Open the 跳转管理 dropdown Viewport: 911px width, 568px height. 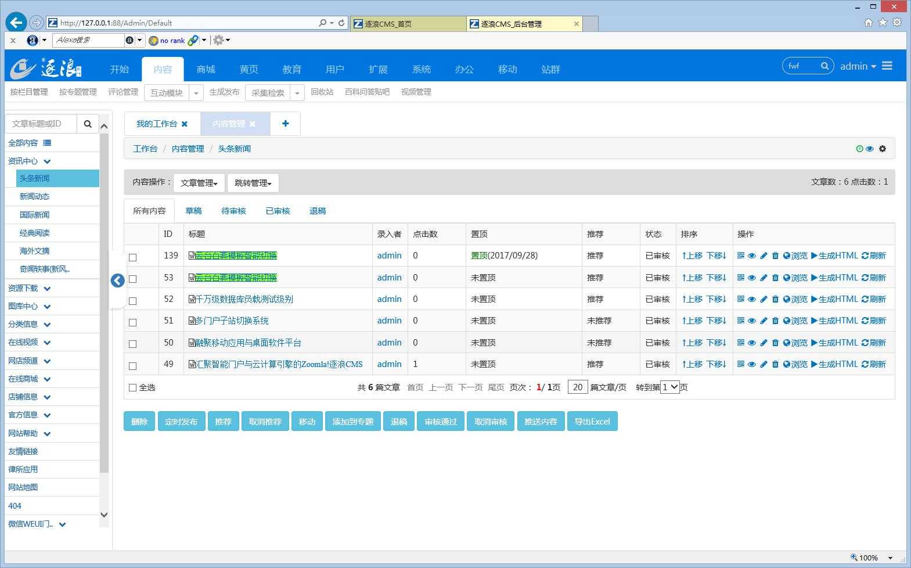(x=253, y=182)
